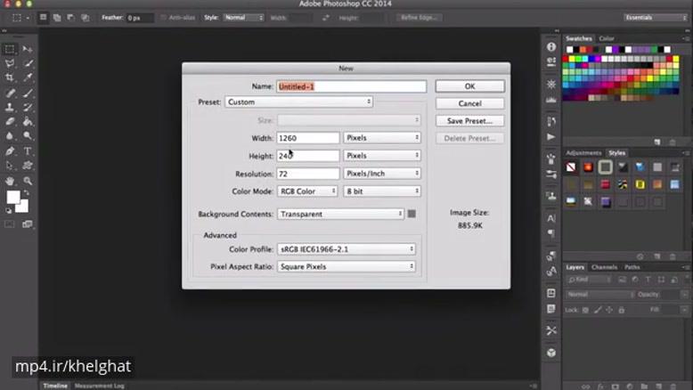Select the Zoom tool

(x=29, y=181)
